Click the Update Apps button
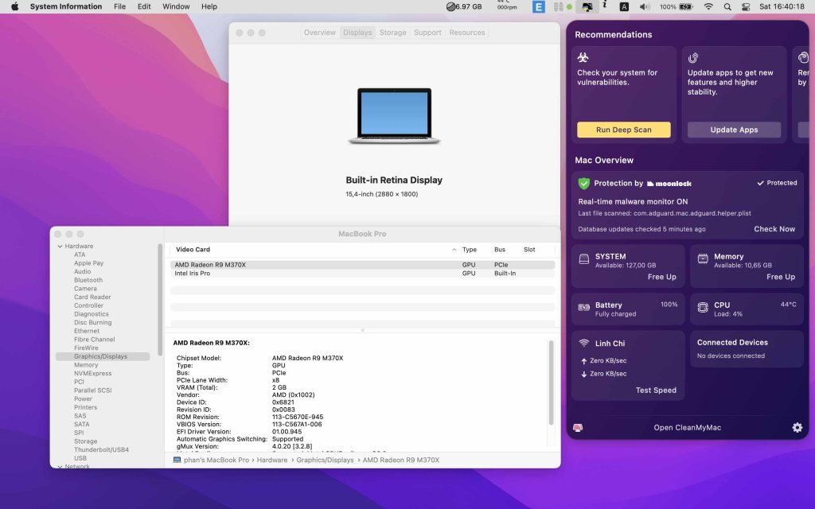The image size is (815, 509). (734, 130)
